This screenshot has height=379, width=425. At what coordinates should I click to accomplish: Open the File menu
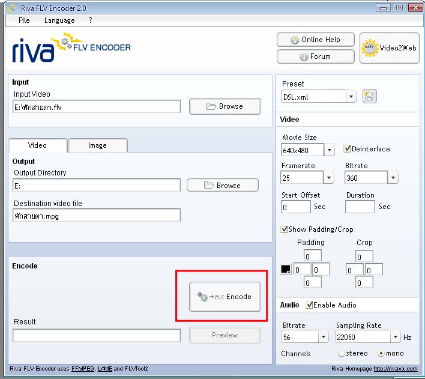tap(24, 20)
